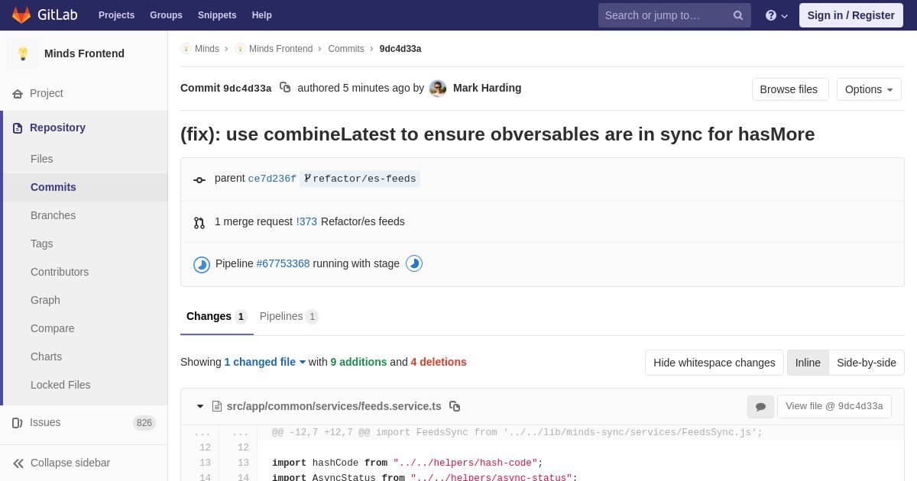Click the GitLab fox logo

(x=21, y=15)
